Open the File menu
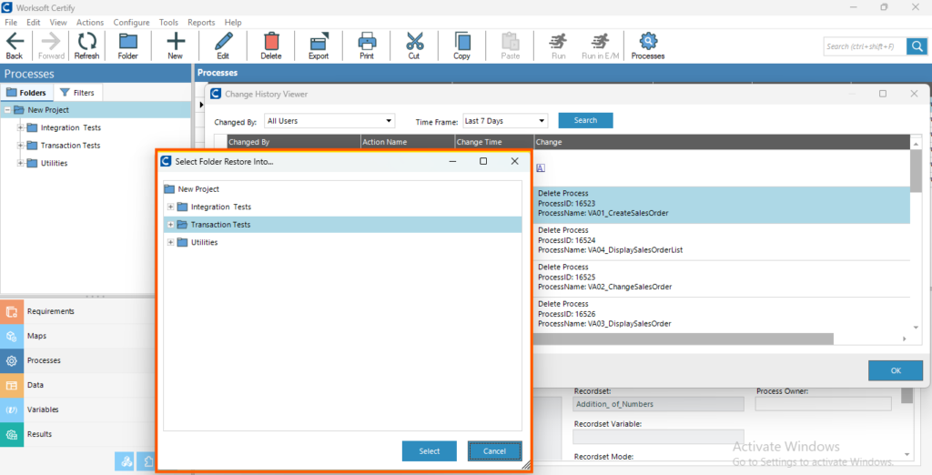 click(11, 22)
